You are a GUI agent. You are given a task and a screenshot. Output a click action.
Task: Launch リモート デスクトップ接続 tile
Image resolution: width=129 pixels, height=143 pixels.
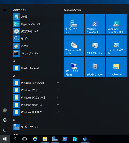(x=74, y=67)
